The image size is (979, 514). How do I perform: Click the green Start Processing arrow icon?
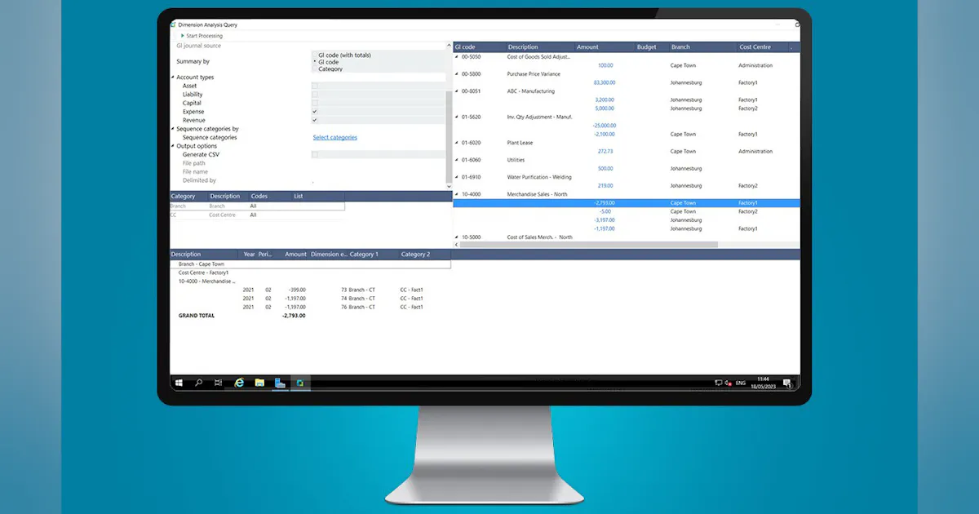point(182,36)
